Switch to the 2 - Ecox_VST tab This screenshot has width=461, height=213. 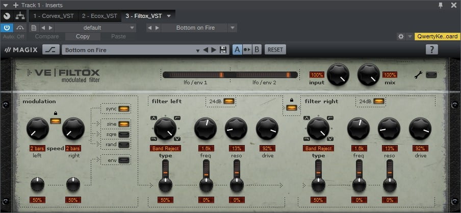coord(99,16)
